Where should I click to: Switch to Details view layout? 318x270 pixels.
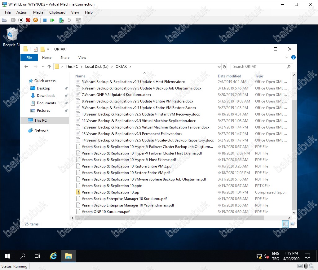[285, 224]
